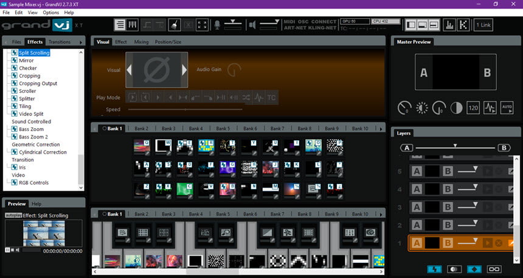
Task: Open the Position/Size tab
Action: [168, 42]
